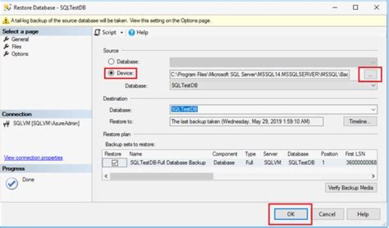Open the Files page

[16, 46]
